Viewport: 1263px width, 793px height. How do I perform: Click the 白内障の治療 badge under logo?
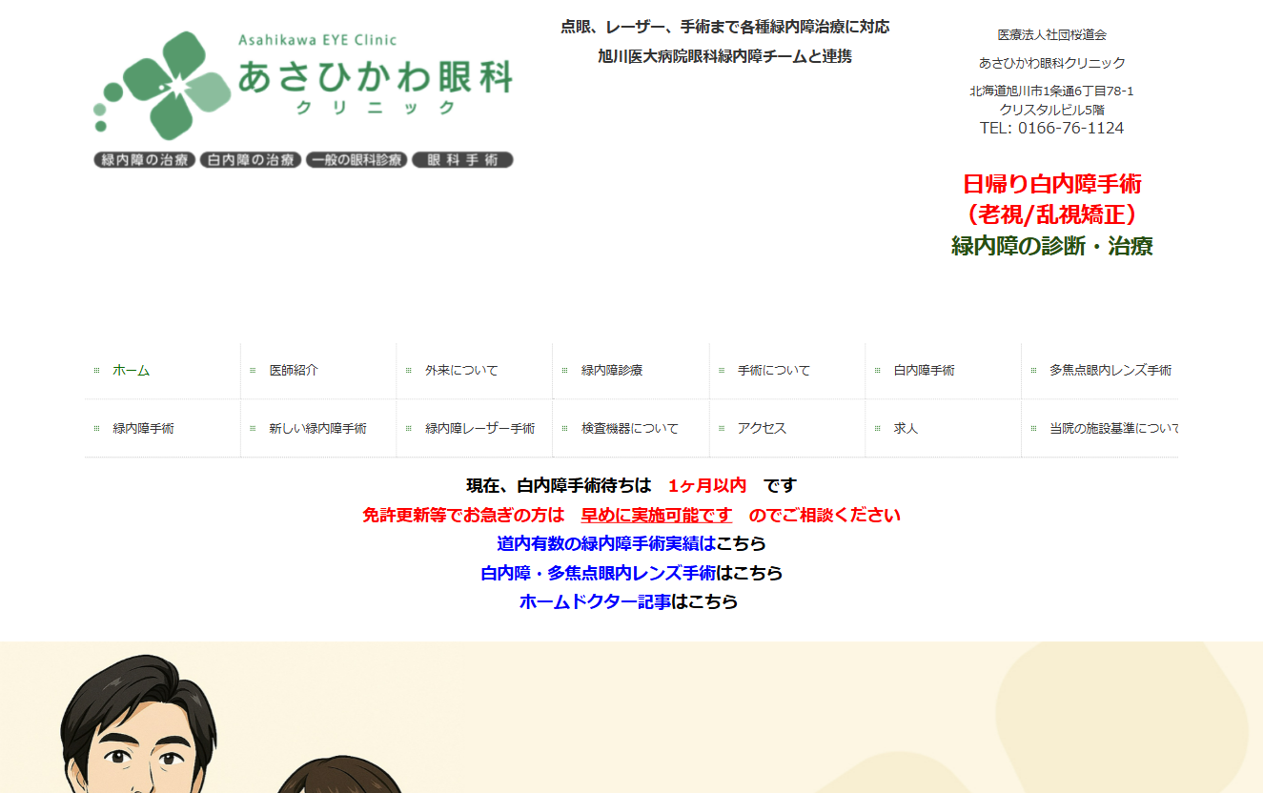(251, 160)
